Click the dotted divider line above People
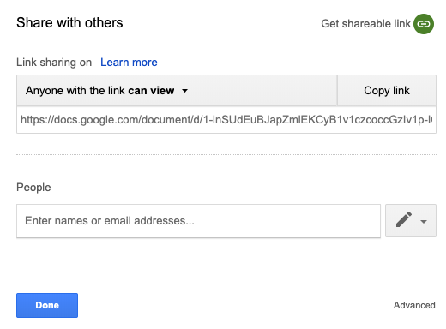This screenshot has height=329, width=446. [226, 154]
